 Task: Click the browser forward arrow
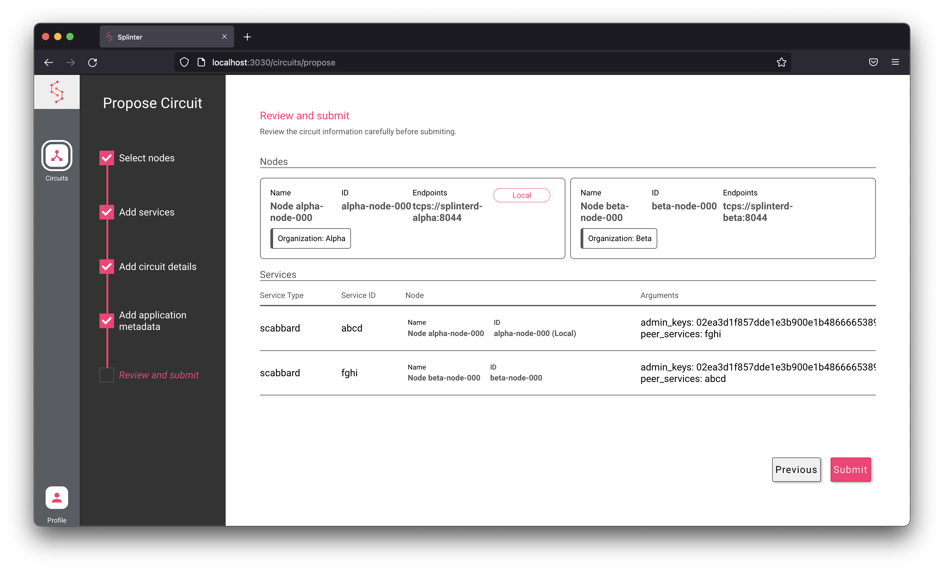click(x=71, y=62)
